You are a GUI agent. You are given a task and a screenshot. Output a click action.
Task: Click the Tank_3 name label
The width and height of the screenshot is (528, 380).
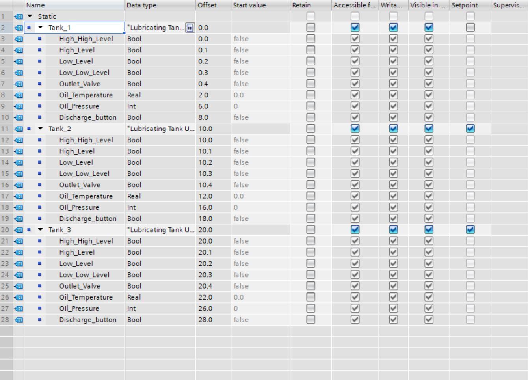59,230
